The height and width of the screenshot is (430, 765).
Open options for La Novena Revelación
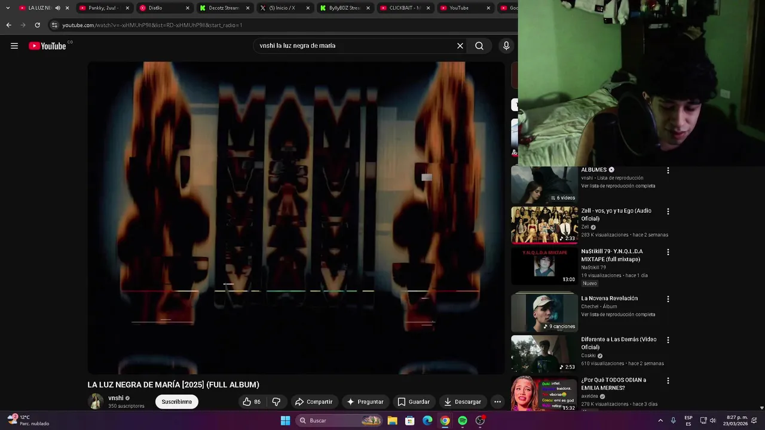668,299
